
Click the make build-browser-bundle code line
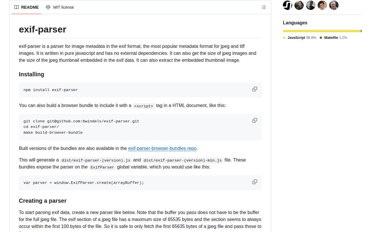53,133
